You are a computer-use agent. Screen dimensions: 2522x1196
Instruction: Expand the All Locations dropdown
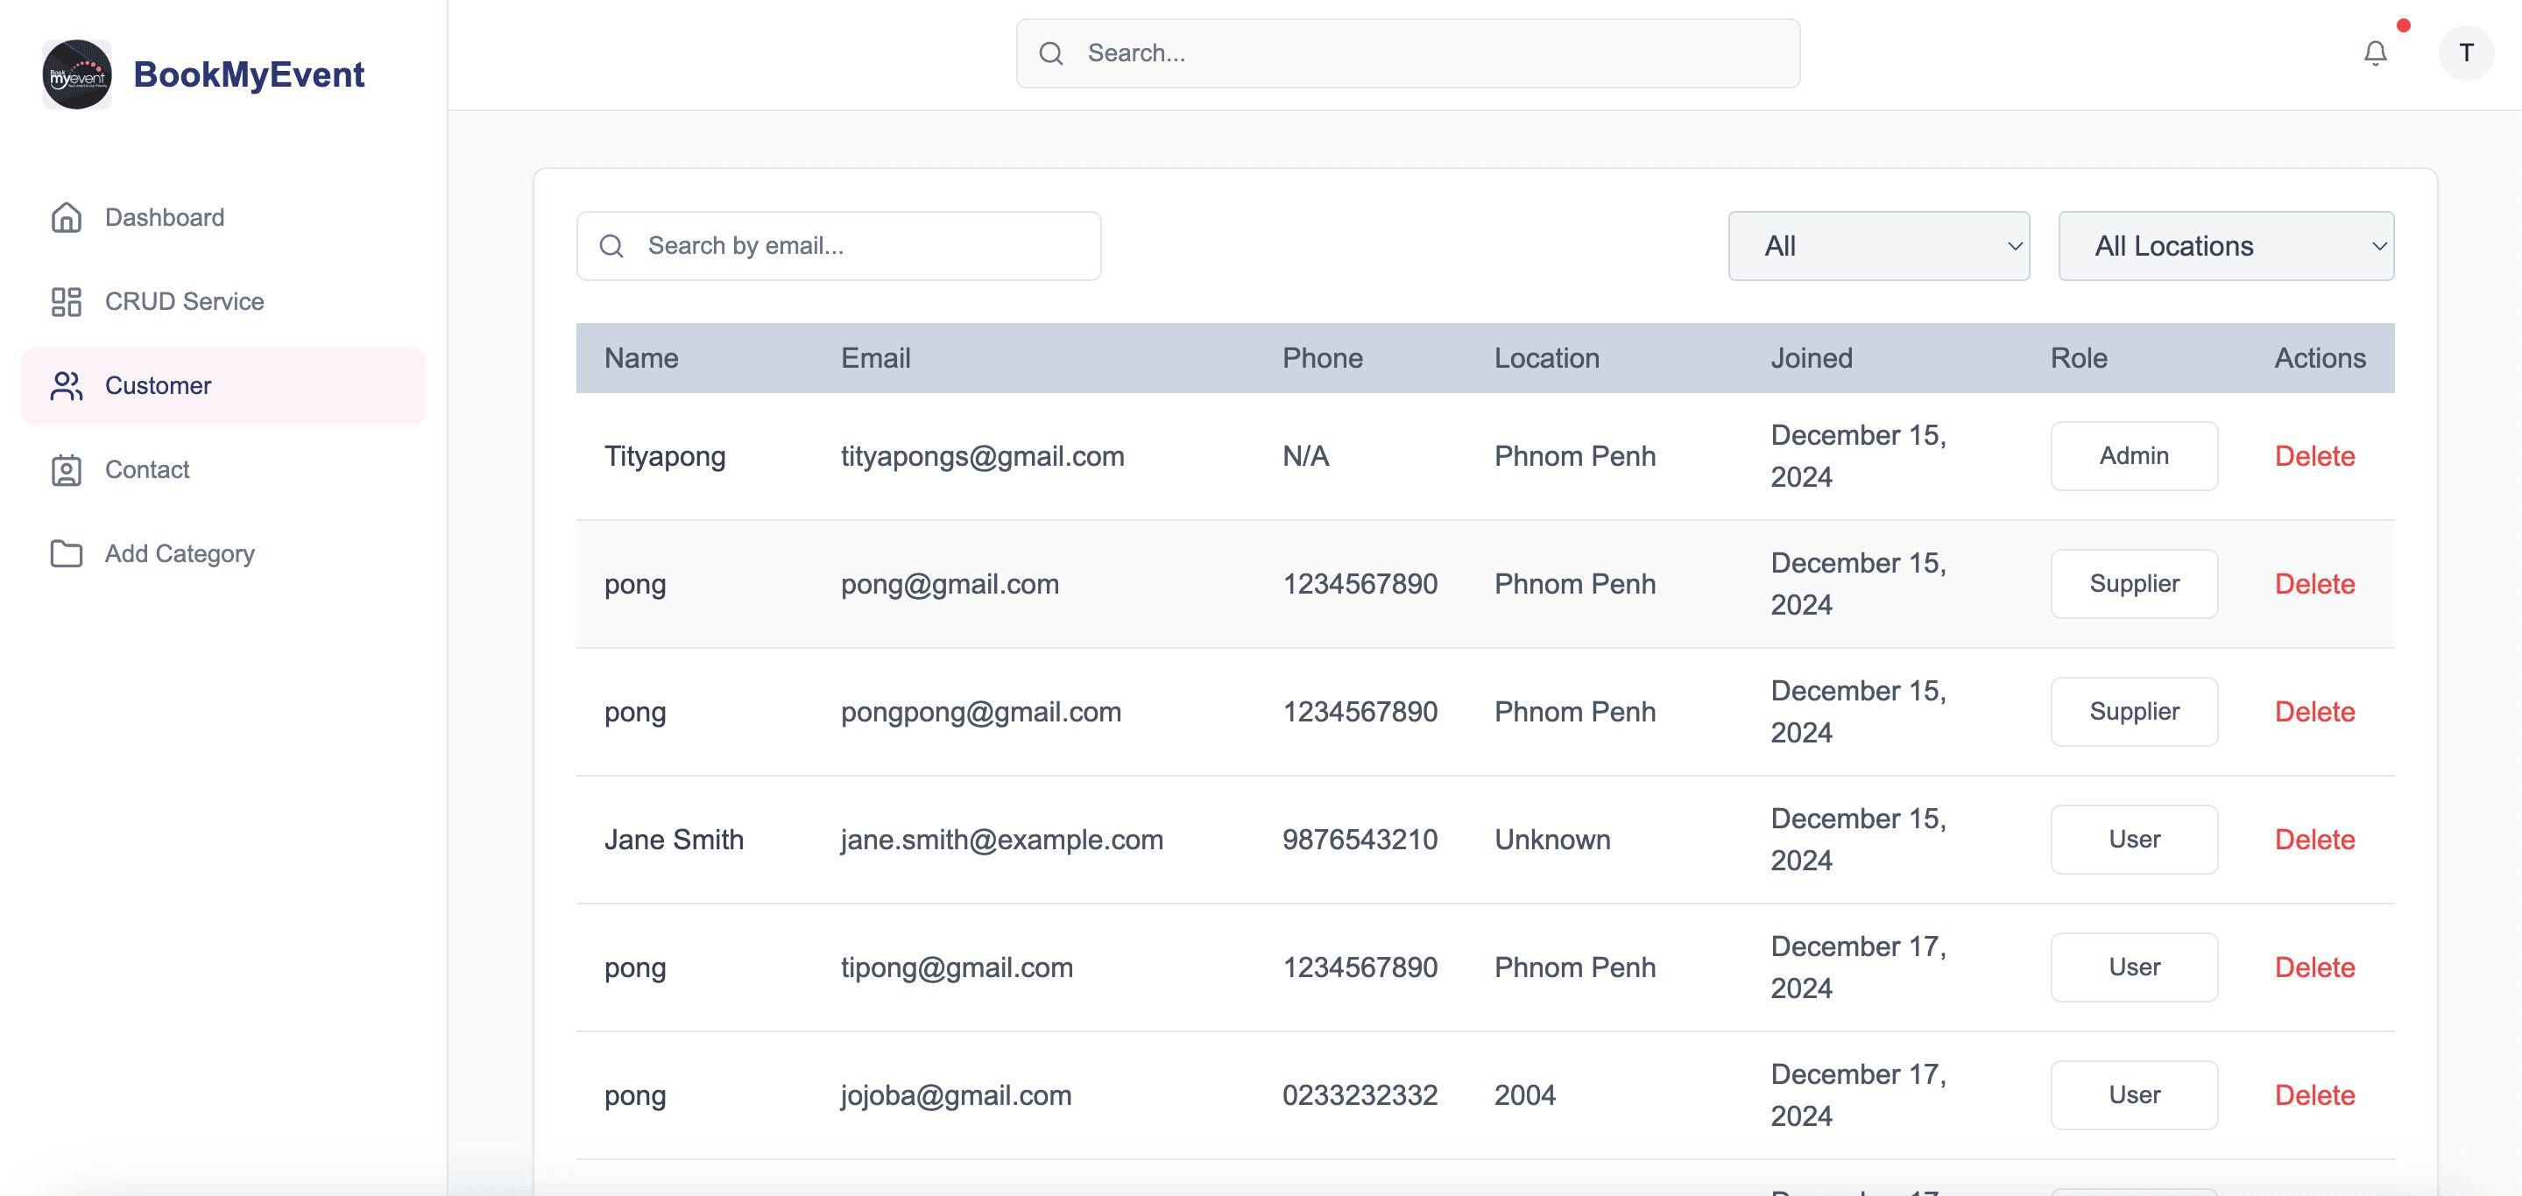tap(2224, 246)
